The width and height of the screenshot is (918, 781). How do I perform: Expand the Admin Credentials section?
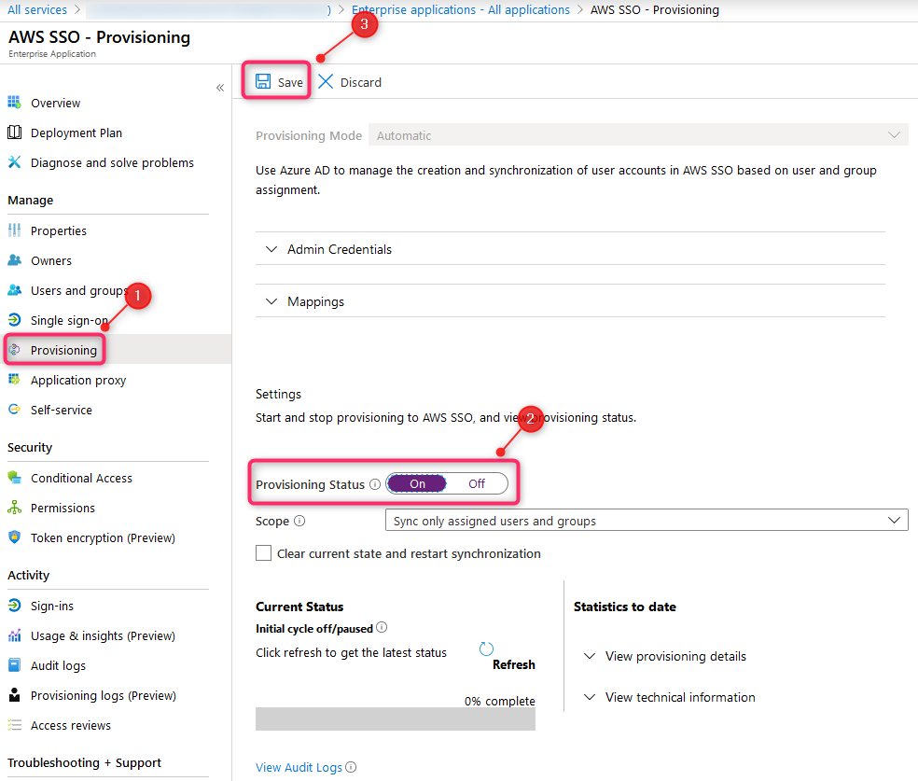tap(570, 249)
